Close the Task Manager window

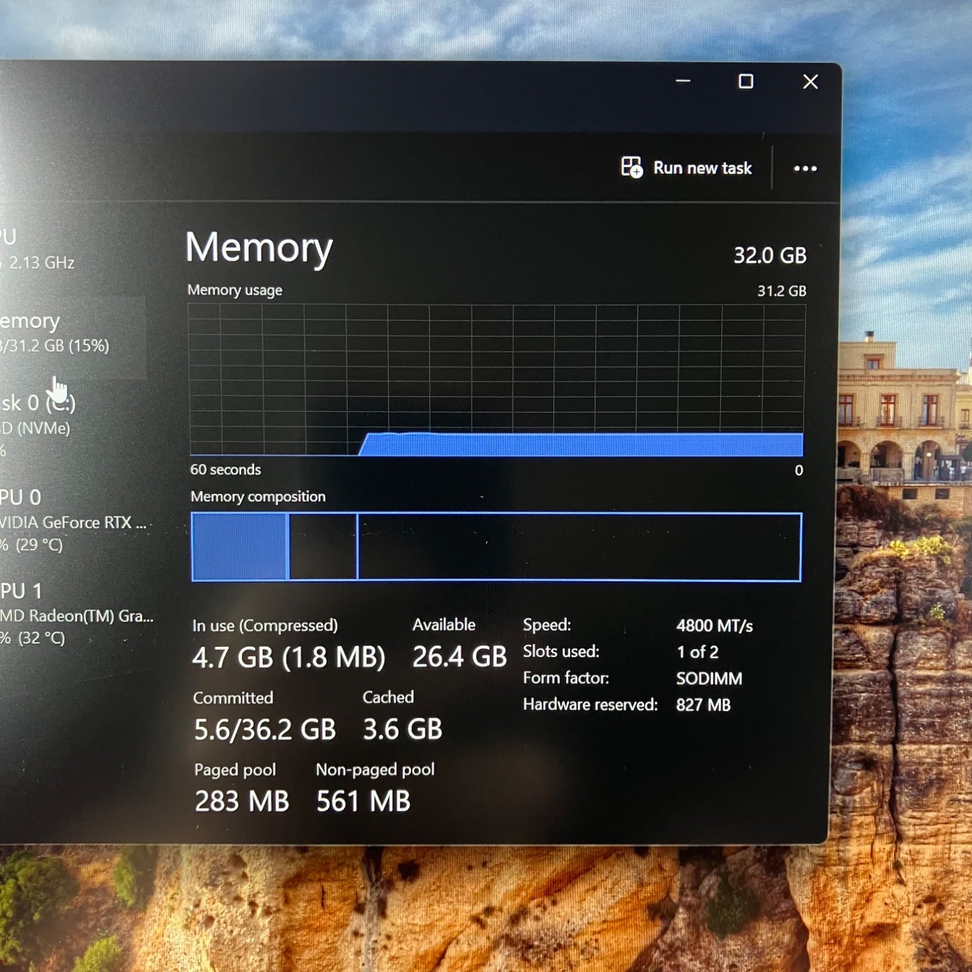[x=810, y=82]
